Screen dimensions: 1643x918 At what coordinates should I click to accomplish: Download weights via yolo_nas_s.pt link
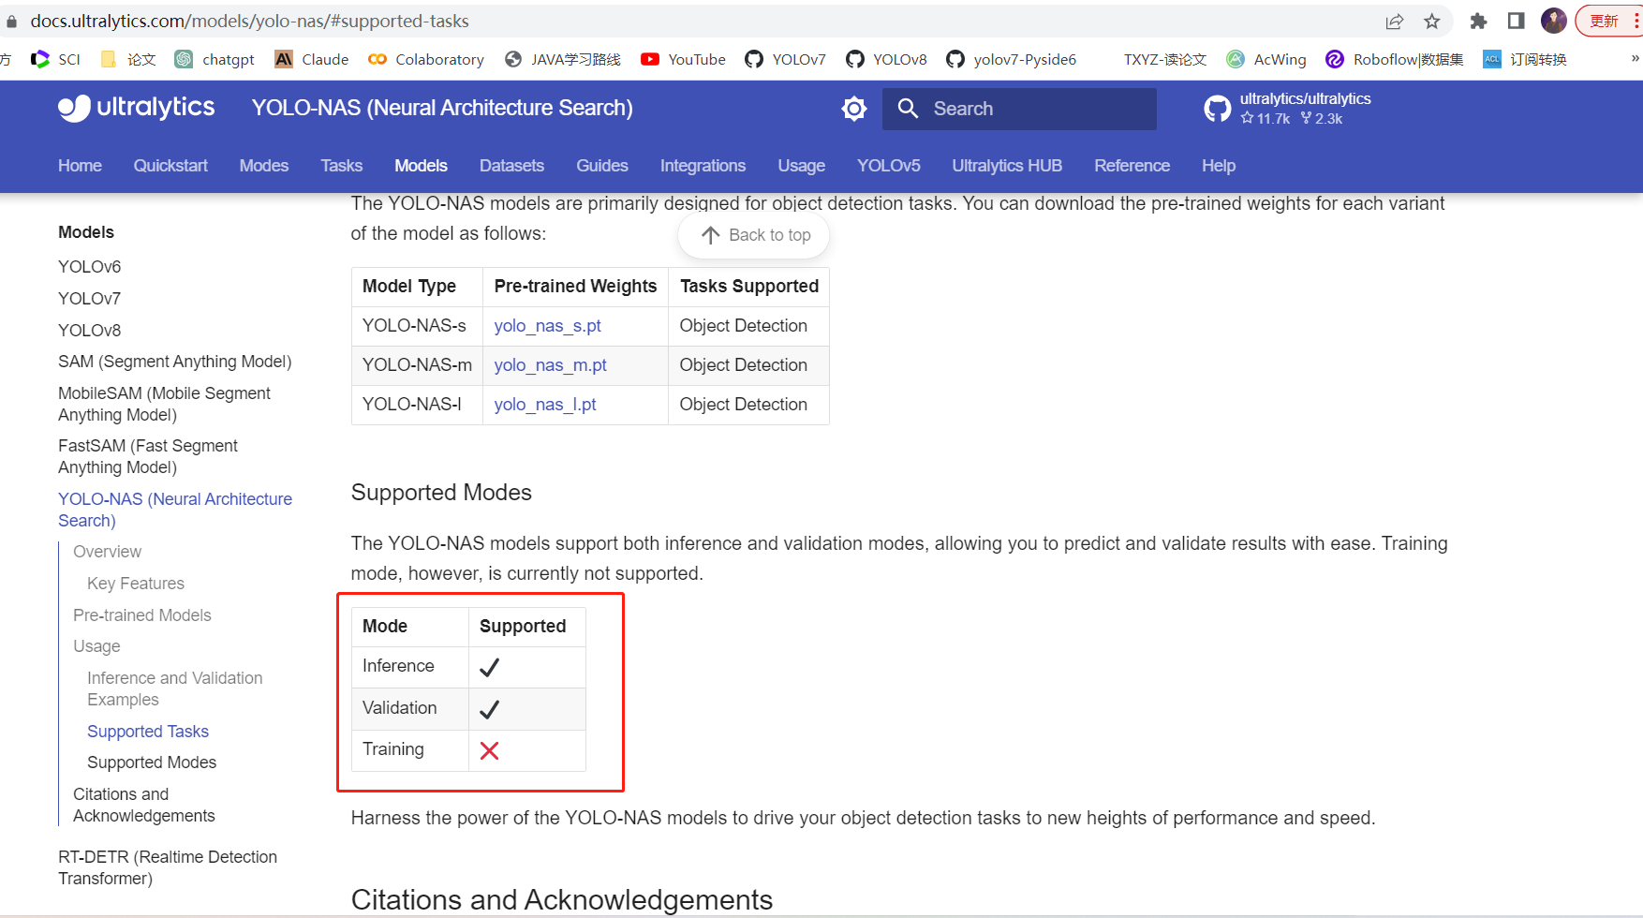click(x=547, y=326)
